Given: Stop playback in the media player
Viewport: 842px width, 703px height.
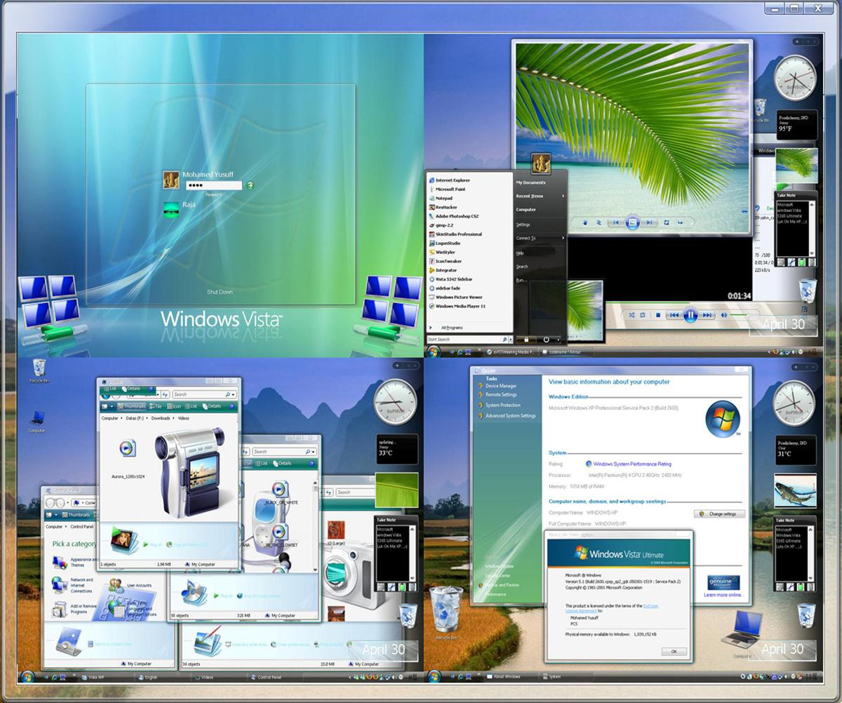Looking at the screenshot, I should tap(658, 316).
